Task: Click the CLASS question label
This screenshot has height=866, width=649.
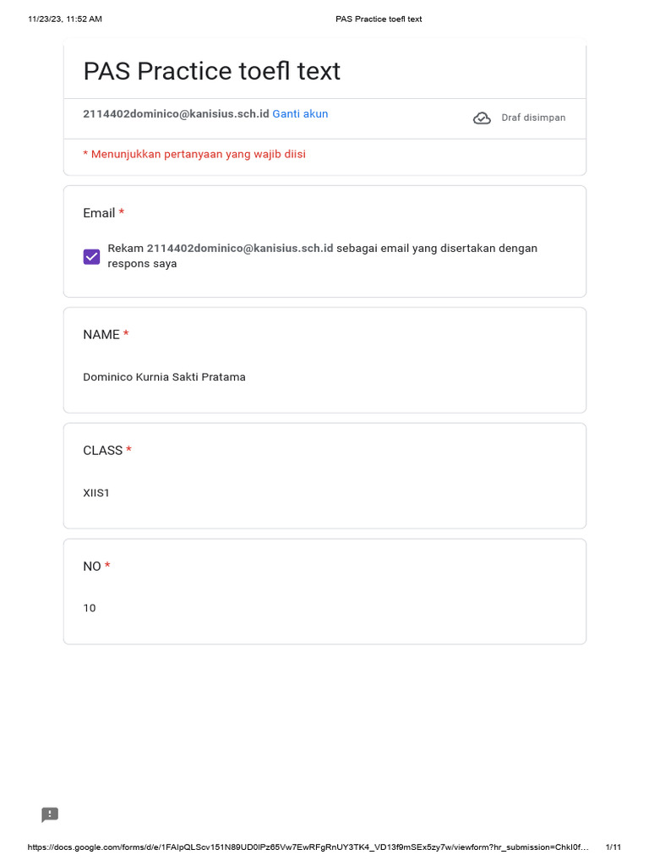Action: click(x=103, y=451)
